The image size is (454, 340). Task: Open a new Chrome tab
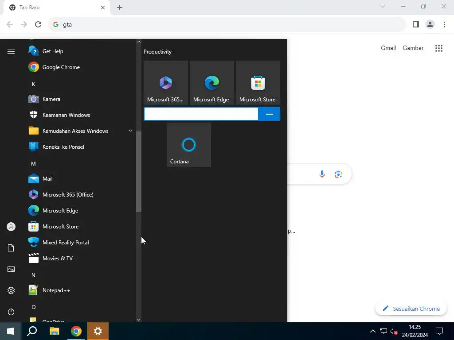[120, 8]
